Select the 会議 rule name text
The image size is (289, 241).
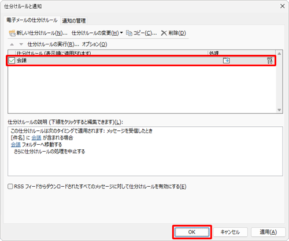tap(21, 61)
